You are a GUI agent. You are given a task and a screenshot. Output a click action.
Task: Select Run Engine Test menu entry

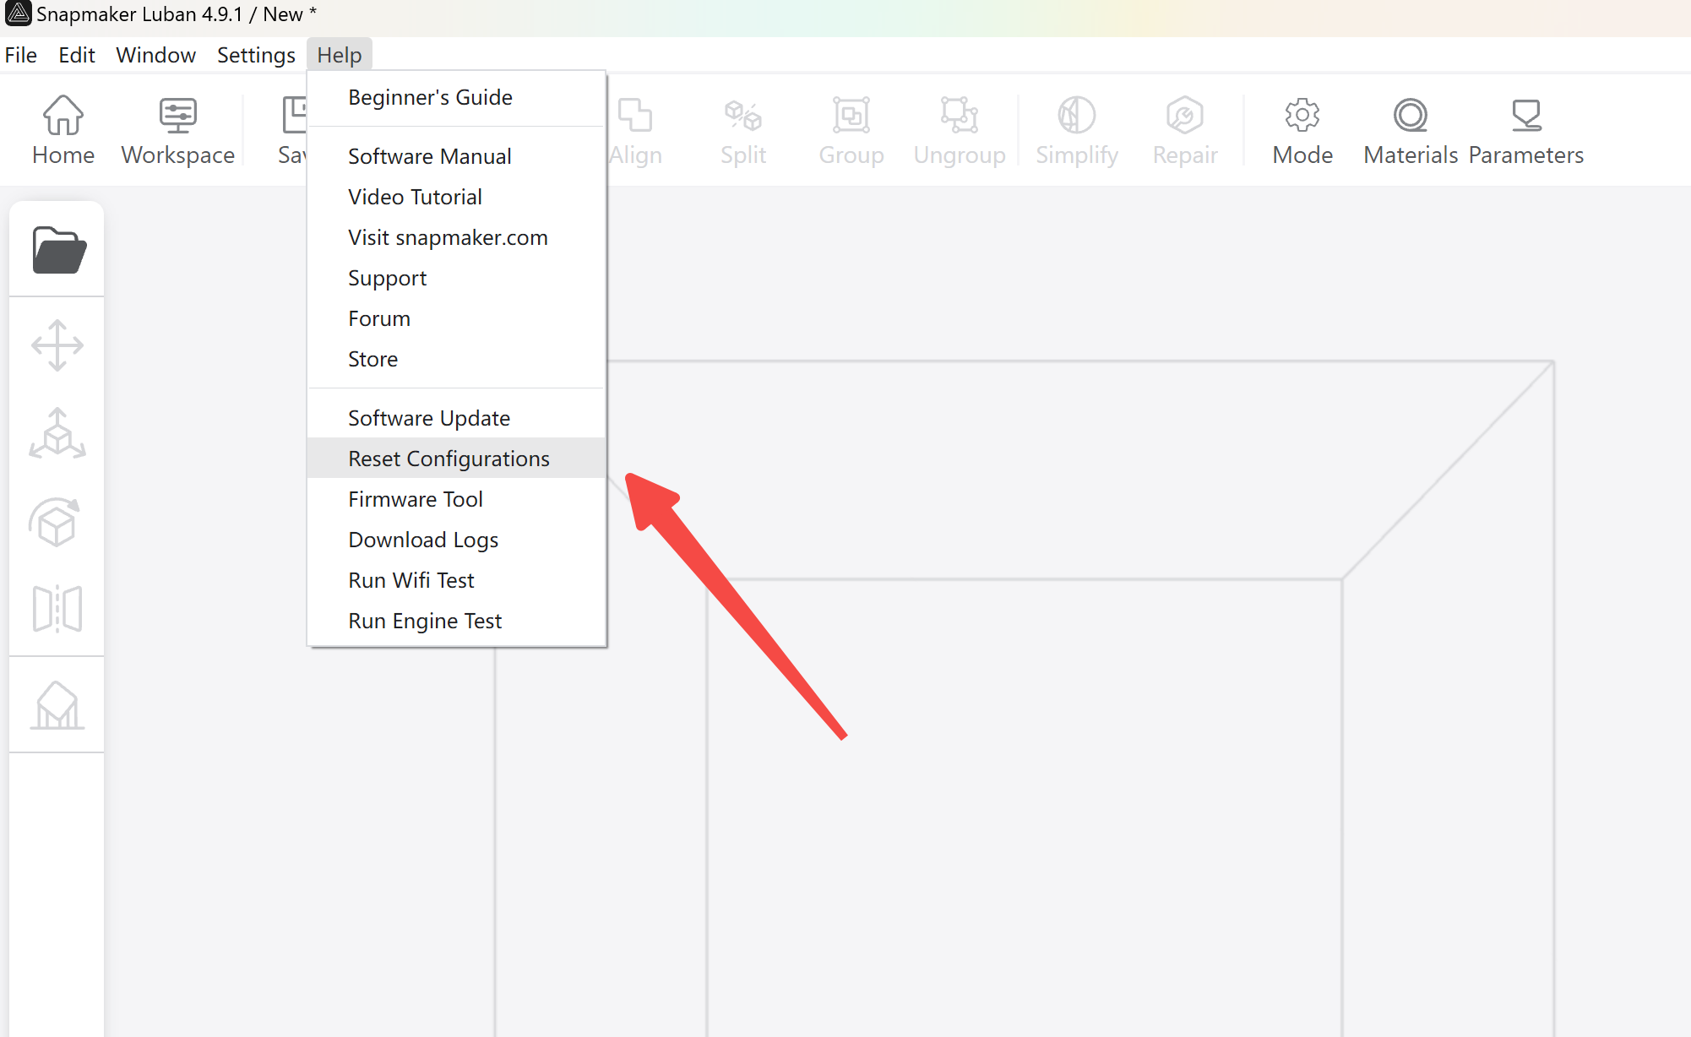tap(457, 621)
